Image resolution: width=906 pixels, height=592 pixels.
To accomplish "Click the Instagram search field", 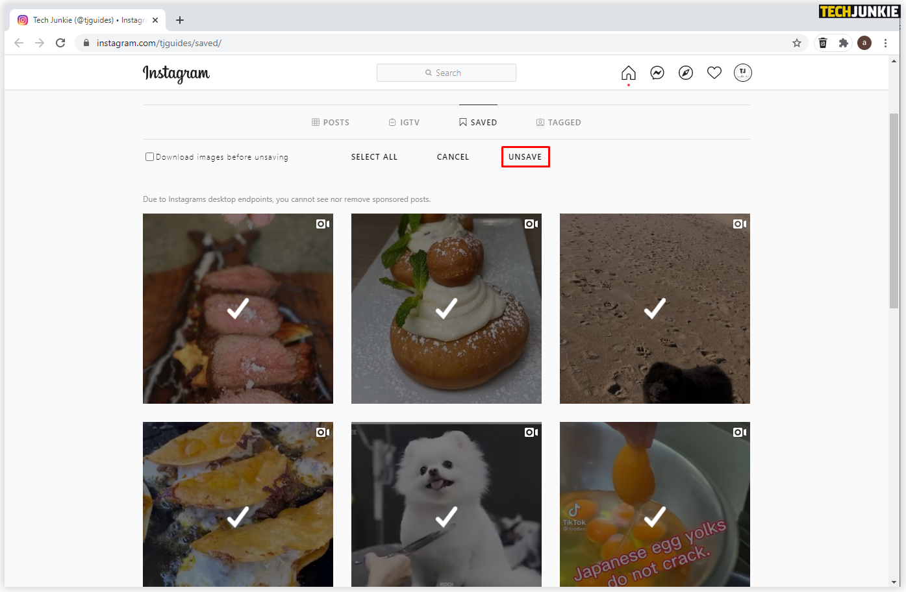I will tap(446, 73).
